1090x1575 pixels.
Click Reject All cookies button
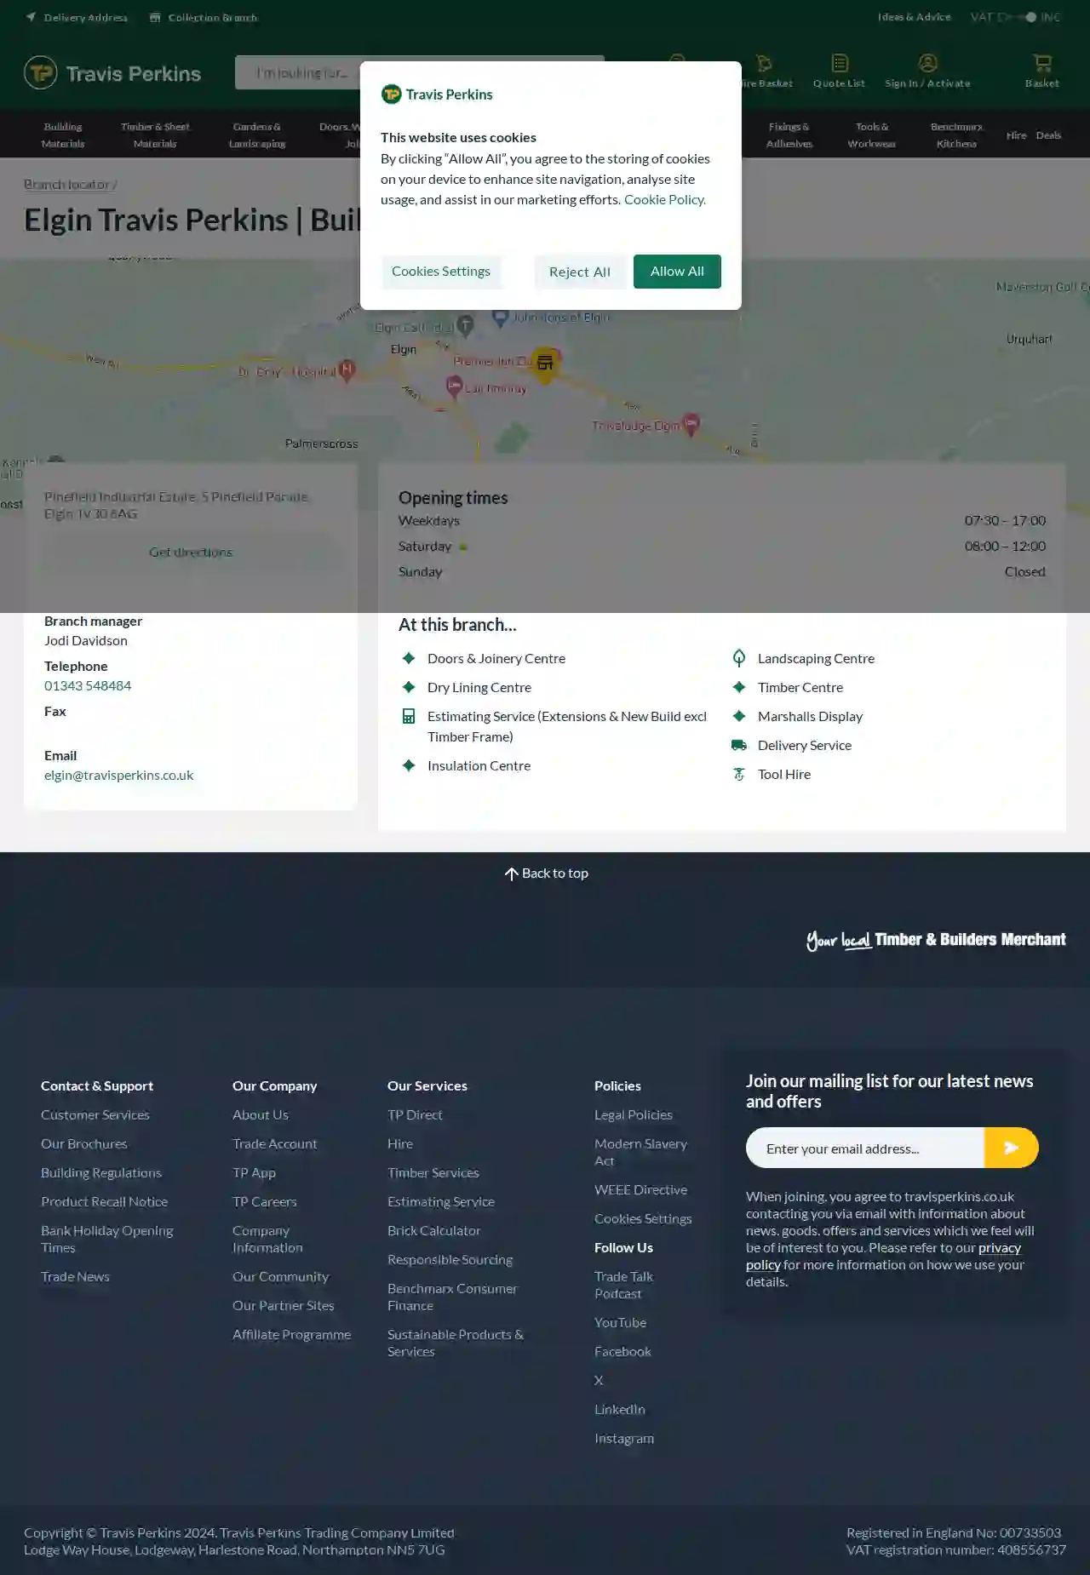click(x=580, y=272)
